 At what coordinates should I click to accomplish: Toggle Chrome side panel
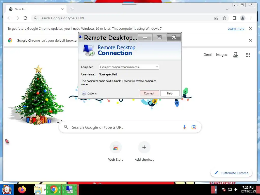(234, 18)
